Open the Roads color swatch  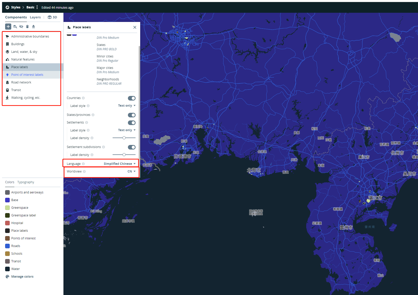pos(7,246)
